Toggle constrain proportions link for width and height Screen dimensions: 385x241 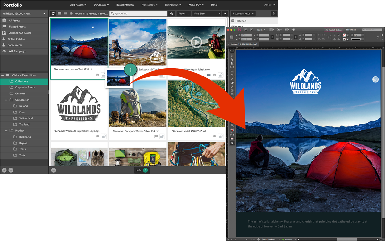pyautogui.click(x=272, y=37)
